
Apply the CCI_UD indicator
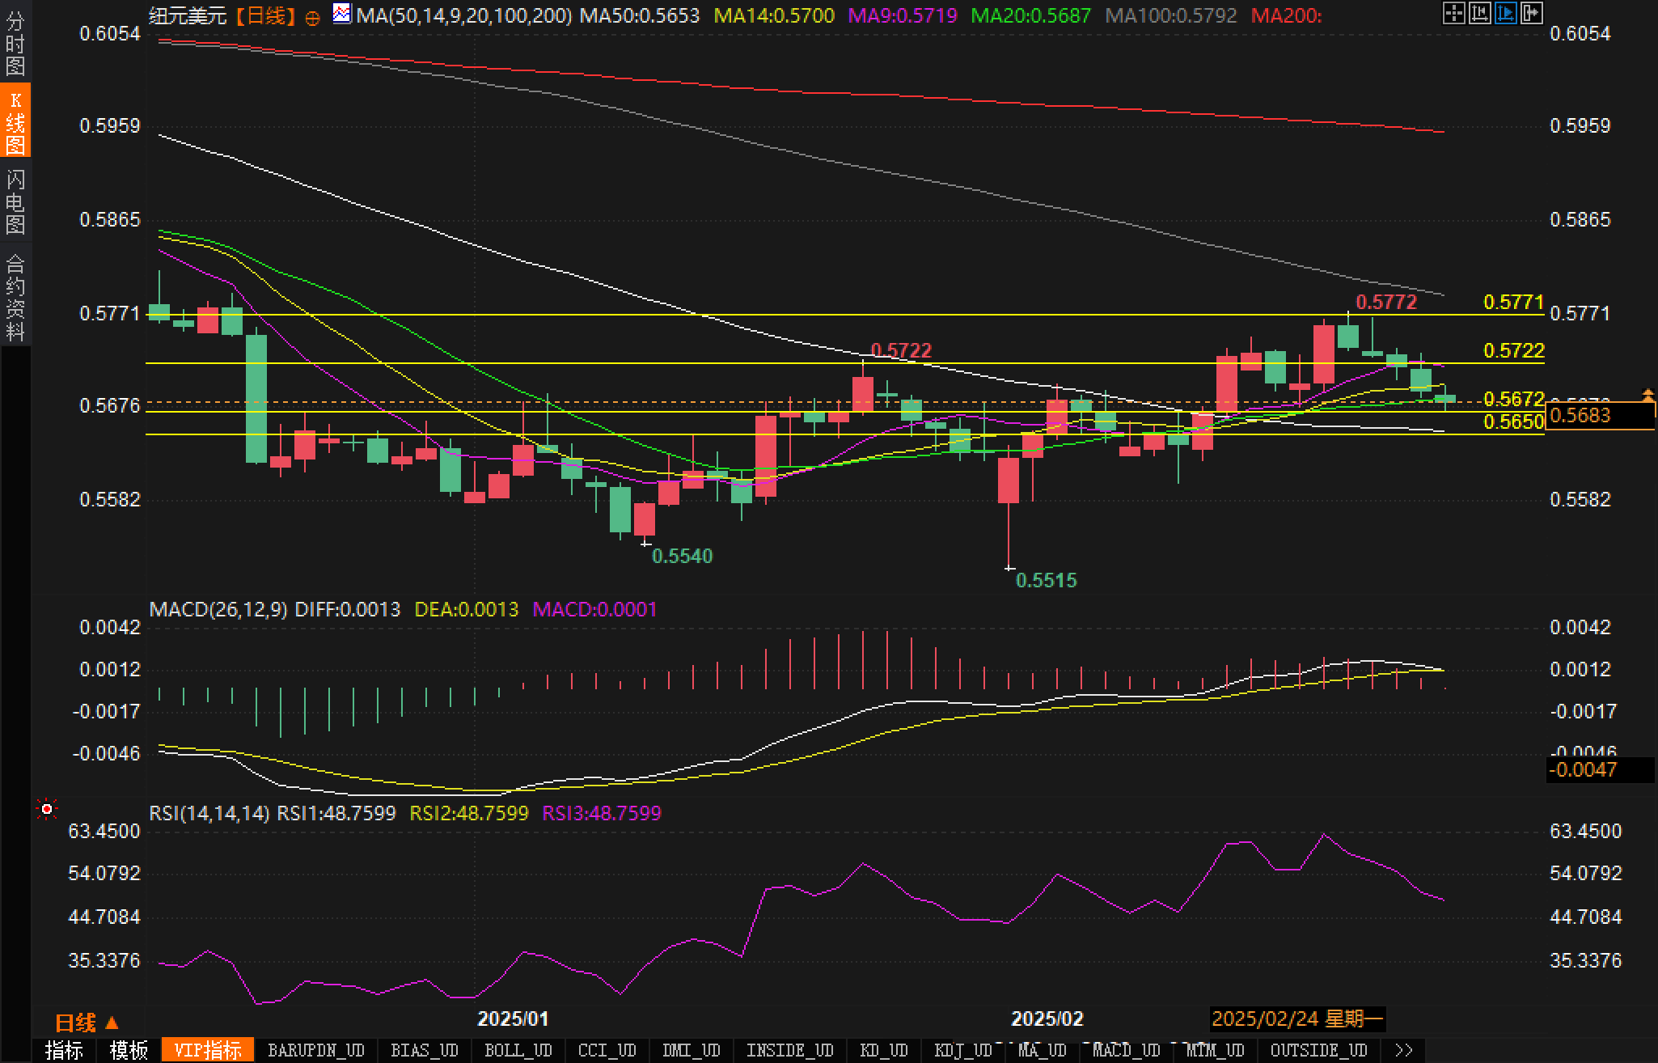pos(607,1050)
